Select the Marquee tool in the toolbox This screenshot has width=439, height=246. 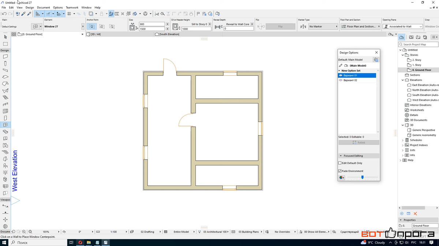pos(5,44)
